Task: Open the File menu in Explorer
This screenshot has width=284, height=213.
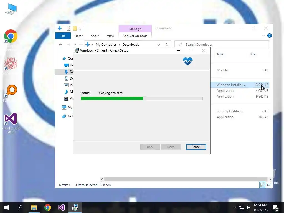Action: (63, 36)
